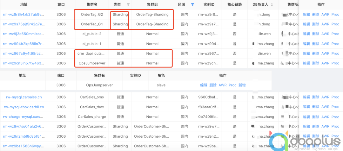
Task: Select cluster name OrderTag_G2 cell
Action: pos(92,15)
